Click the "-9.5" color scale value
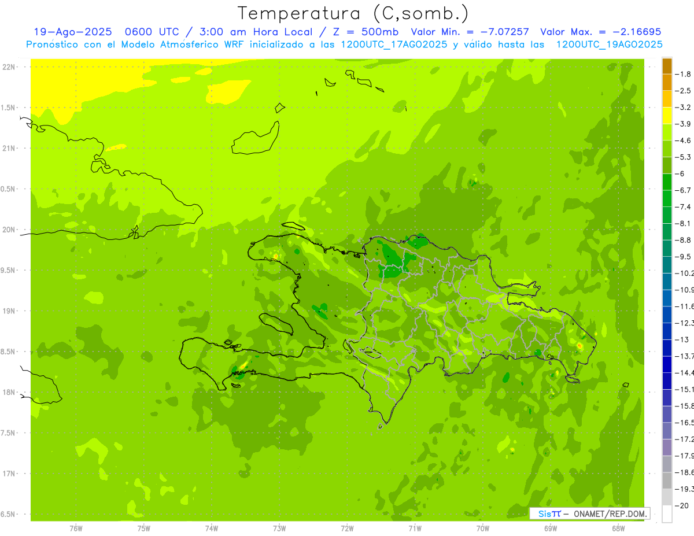This screenshot has height=536, width=694. coord(683,257)
